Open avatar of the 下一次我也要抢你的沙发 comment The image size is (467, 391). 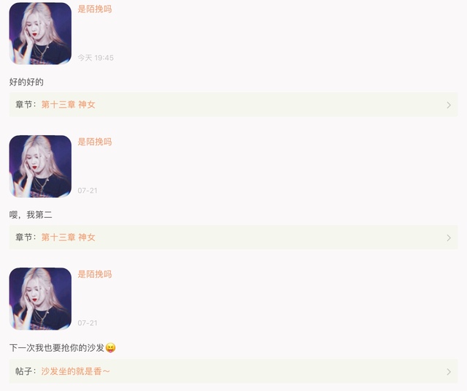(x=40, y=298)
